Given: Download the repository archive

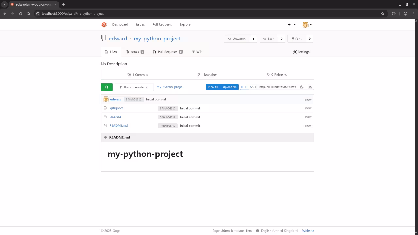Looking at the screenshot, I should [310, 87].
